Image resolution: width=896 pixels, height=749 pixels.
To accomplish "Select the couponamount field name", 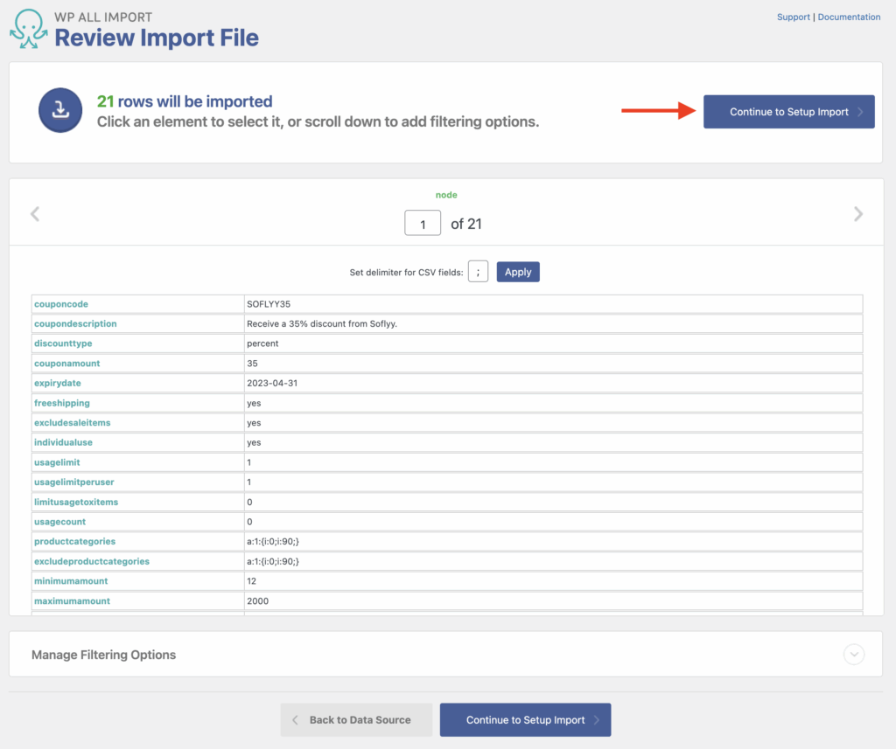I will tap(66, 363).
